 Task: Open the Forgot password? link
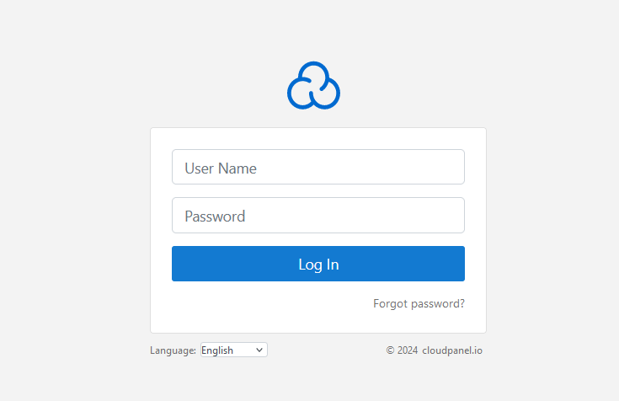point(419,303)
